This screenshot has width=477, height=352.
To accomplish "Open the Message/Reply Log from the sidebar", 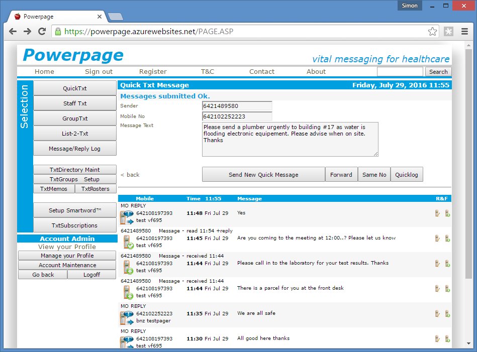I will (74, 149).
